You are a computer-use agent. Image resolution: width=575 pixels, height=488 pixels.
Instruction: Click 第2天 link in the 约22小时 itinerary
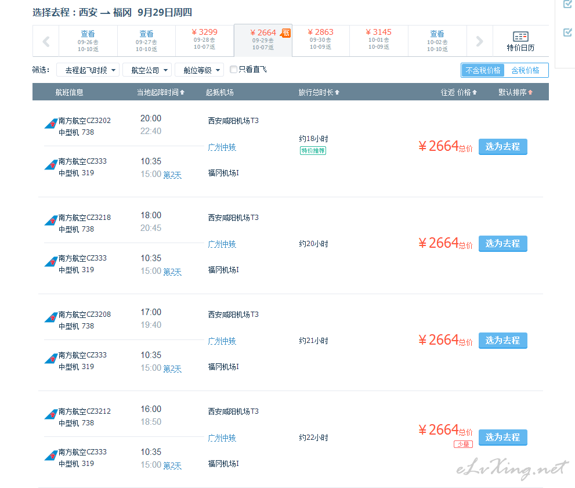pyautogui.click(x=172, y=465)
